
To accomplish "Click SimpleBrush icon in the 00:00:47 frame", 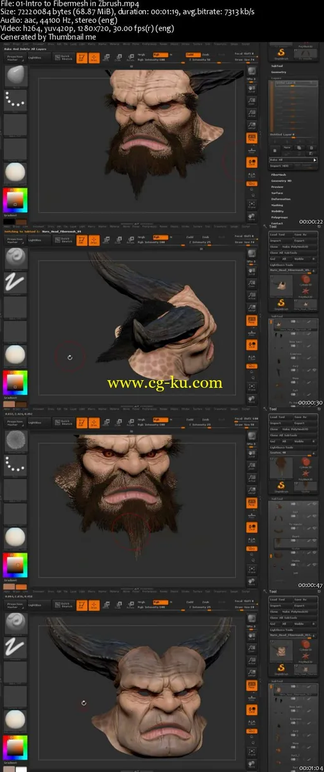I will click(280, 487).
